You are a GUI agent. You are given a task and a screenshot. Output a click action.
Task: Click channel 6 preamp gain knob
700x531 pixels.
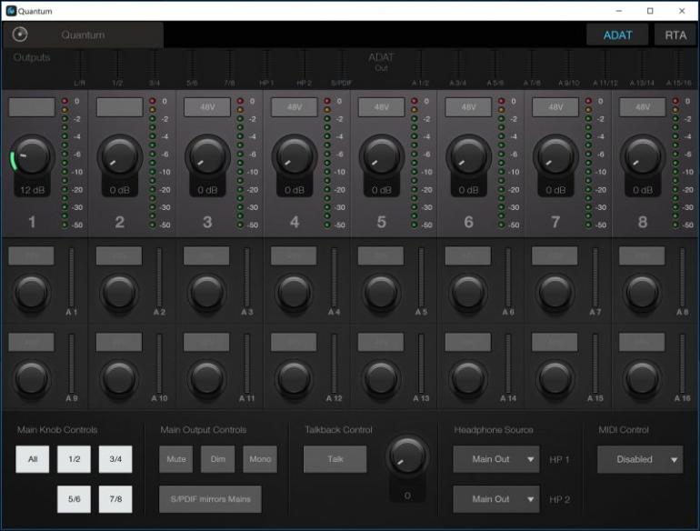(x=468, y=155)
